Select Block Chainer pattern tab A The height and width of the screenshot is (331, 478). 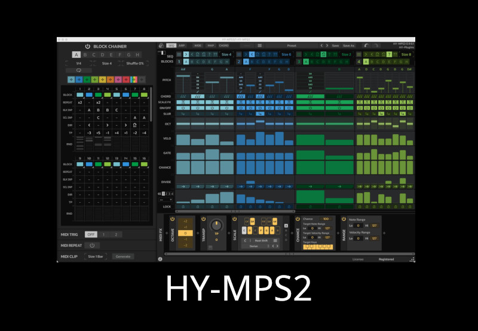(76, 55)
